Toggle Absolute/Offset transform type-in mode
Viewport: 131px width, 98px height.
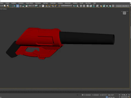82,95
